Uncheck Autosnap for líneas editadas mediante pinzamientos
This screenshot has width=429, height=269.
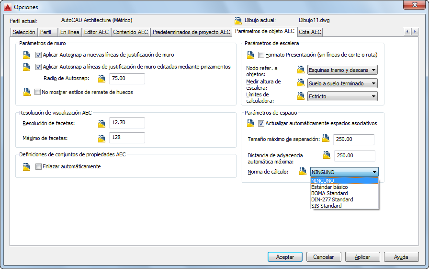click(x=39, y=67)
